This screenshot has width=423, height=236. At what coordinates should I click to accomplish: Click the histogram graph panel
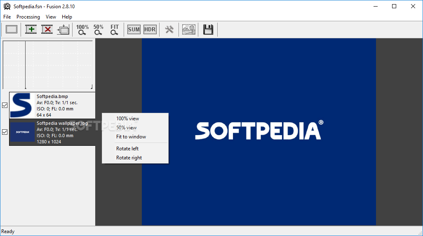[x=48, y=65]
